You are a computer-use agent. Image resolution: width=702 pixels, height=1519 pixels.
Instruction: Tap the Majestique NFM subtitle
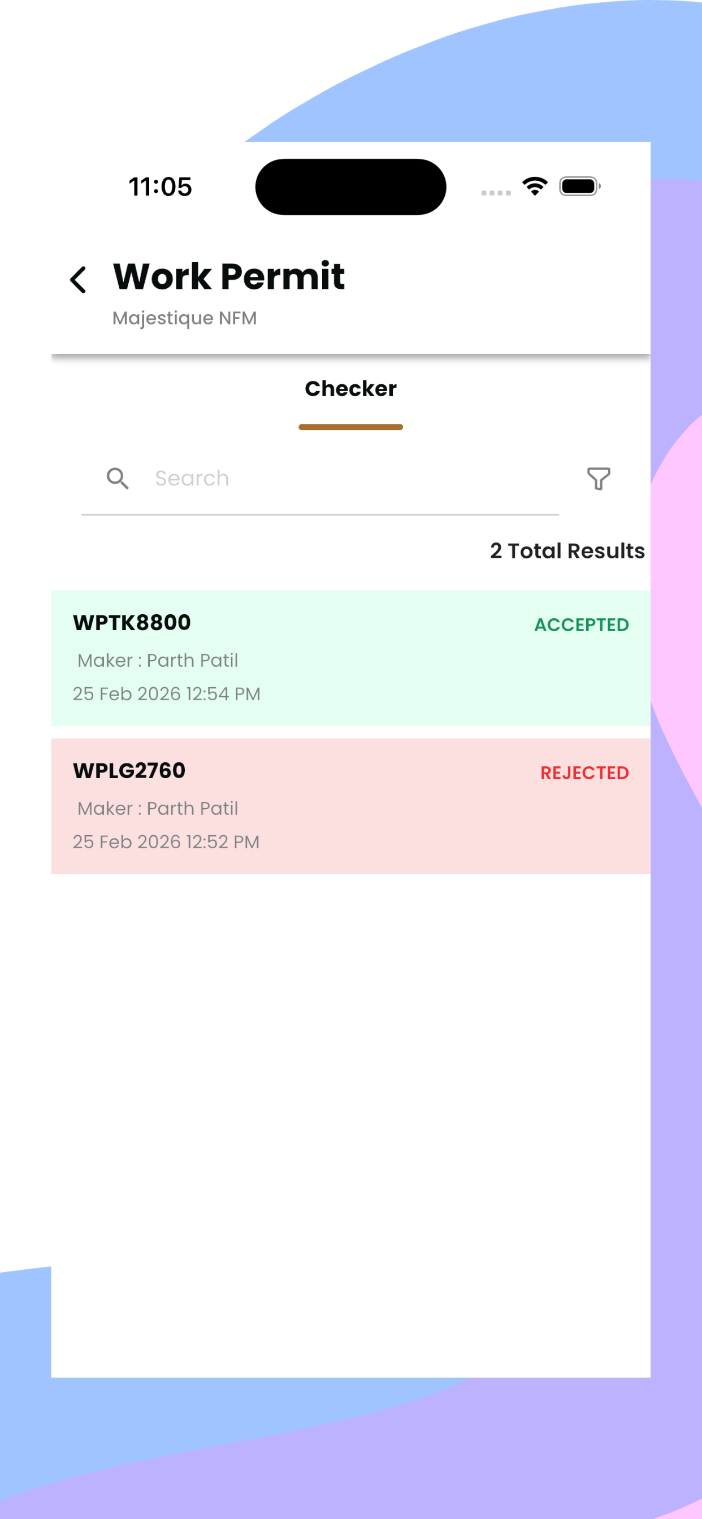pos(185,318)
